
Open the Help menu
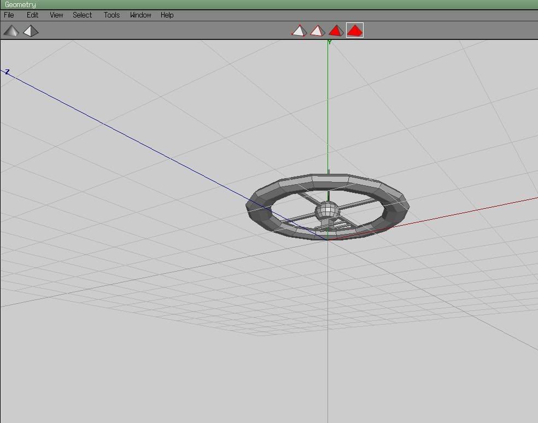[167, 15]
